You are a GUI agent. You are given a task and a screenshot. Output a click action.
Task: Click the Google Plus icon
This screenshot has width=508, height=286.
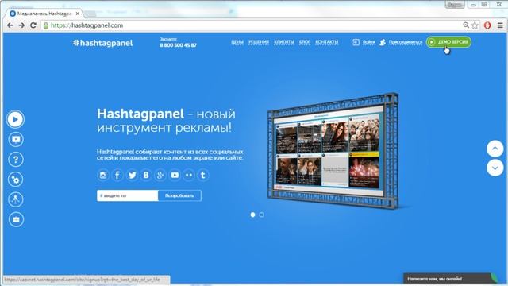(160, 175)
